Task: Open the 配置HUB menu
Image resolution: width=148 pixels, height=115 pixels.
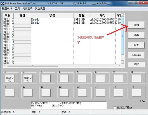Action: coord(7,9)
